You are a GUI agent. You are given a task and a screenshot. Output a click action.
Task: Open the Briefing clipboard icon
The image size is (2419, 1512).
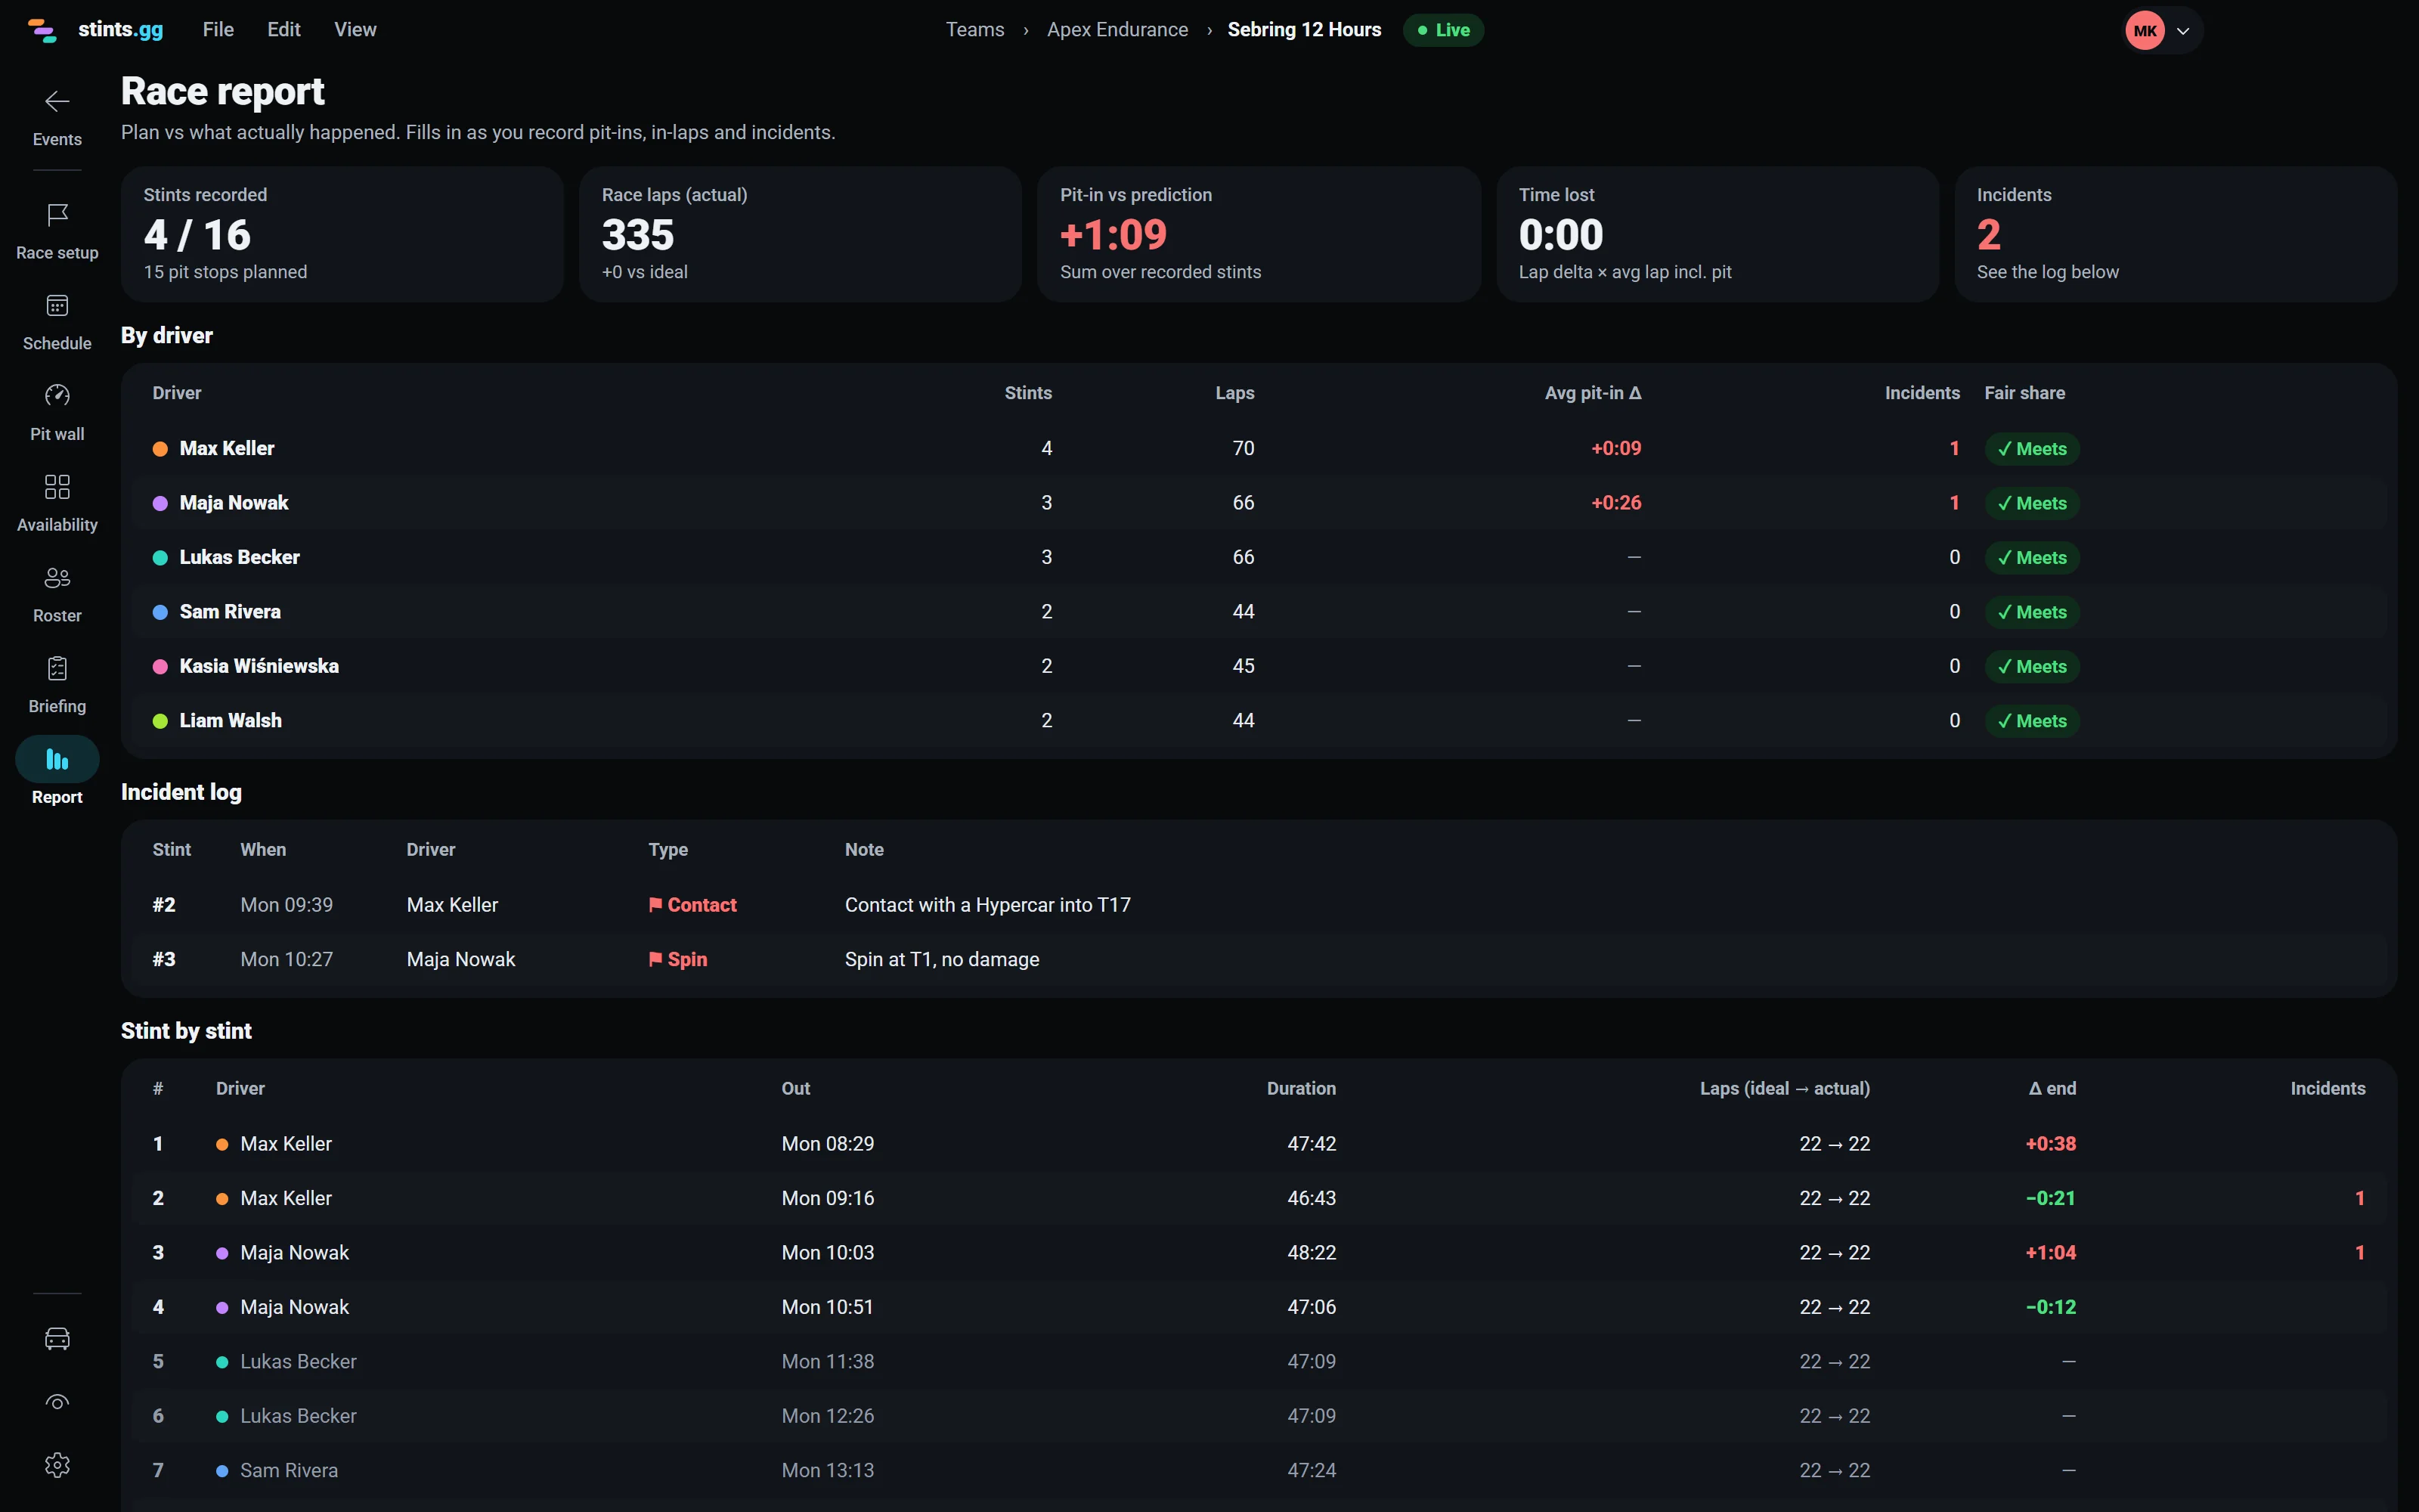click(x=57, y=668)
